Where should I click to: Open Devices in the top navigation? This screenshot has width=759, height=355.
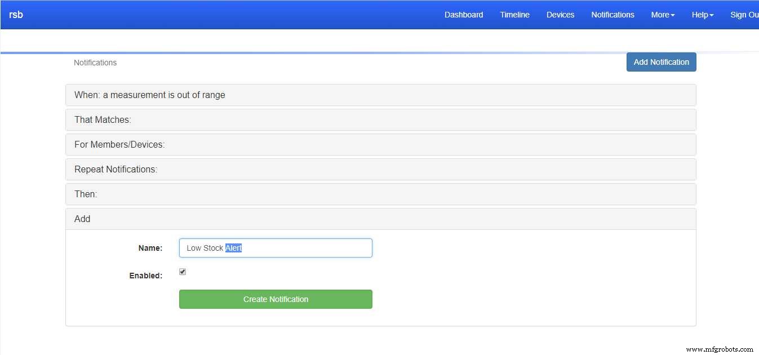click(x=560, y=15)
